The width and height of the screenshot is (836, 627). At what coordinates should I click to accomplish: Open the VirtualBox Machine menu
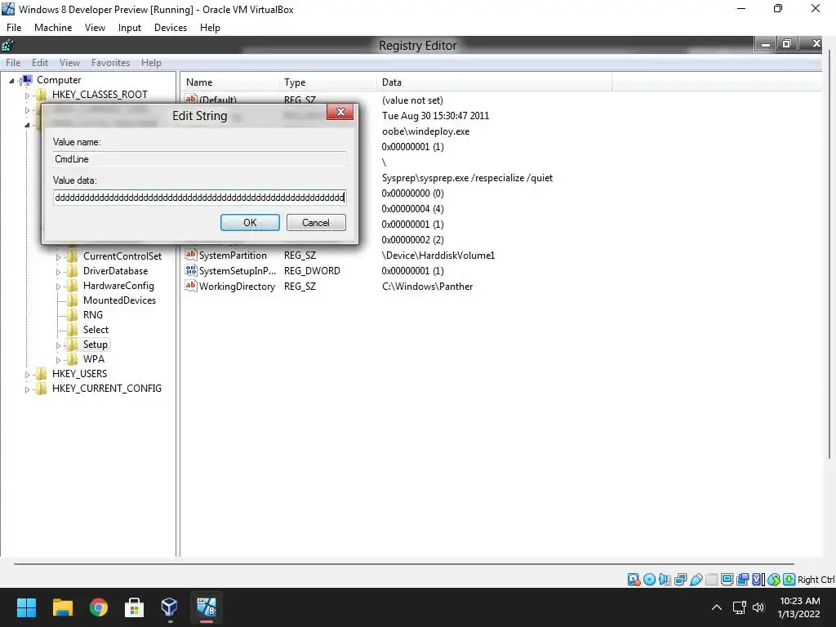click(53, 28)
